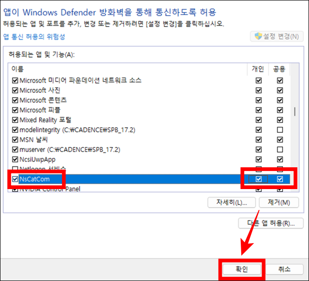
Task: Select the NcsiUwpApp row text
Action: [x=37, y=159]
